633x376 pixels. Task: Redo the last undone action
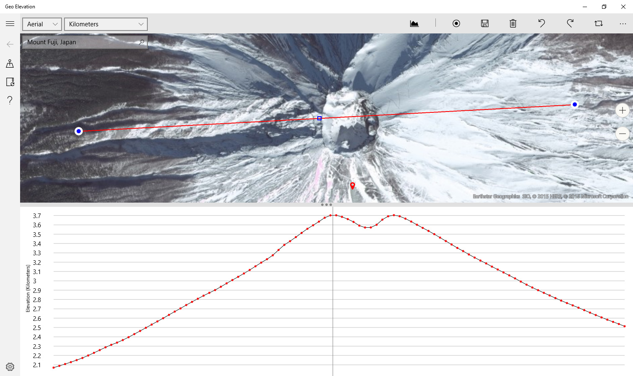(570, 24)
